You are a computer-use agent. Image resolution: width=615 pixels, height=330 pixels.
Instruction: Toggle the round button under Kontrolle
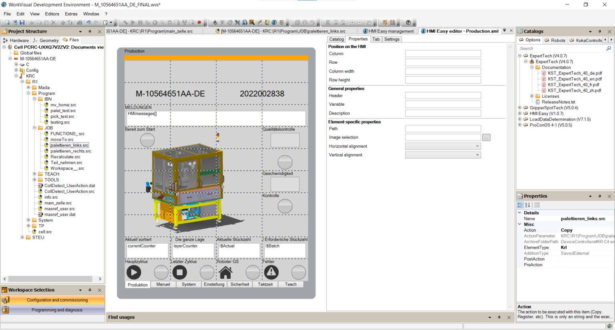(x=285, y=206)
